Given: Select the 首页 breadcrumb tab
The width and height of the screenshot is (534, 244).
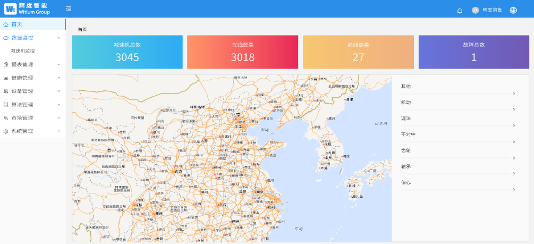Looking at the screenshot, I should coord(82,29).
